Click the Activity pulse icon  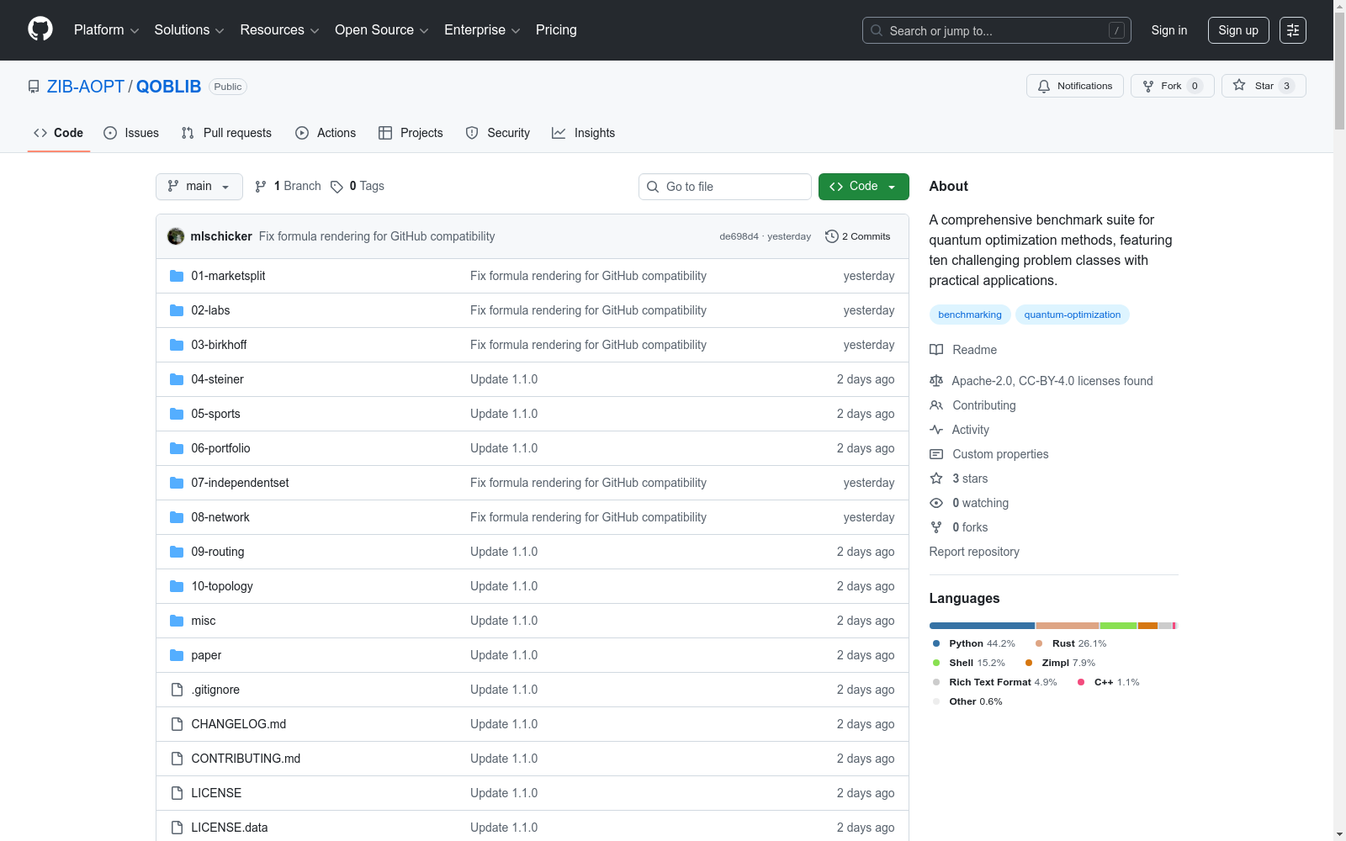pos(936,430)
